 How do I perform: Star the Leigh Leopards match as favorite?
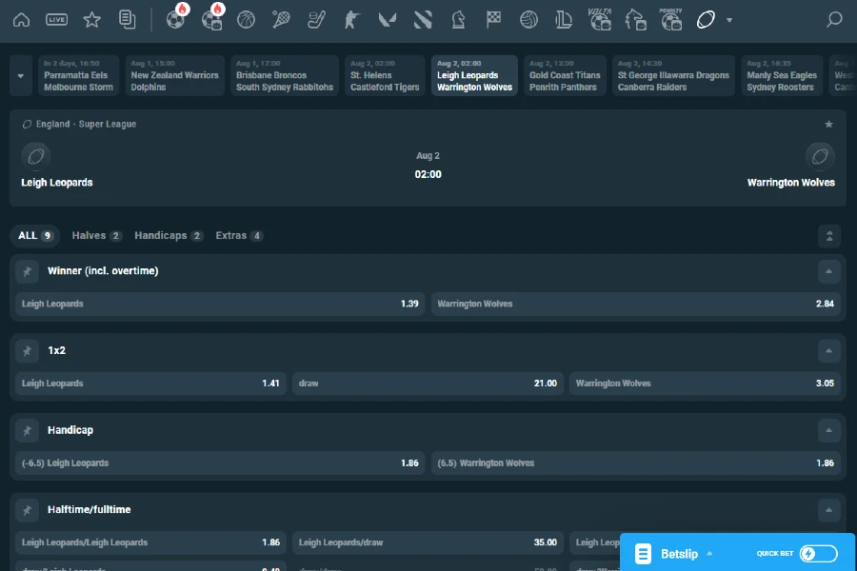[x=829, y=124]
